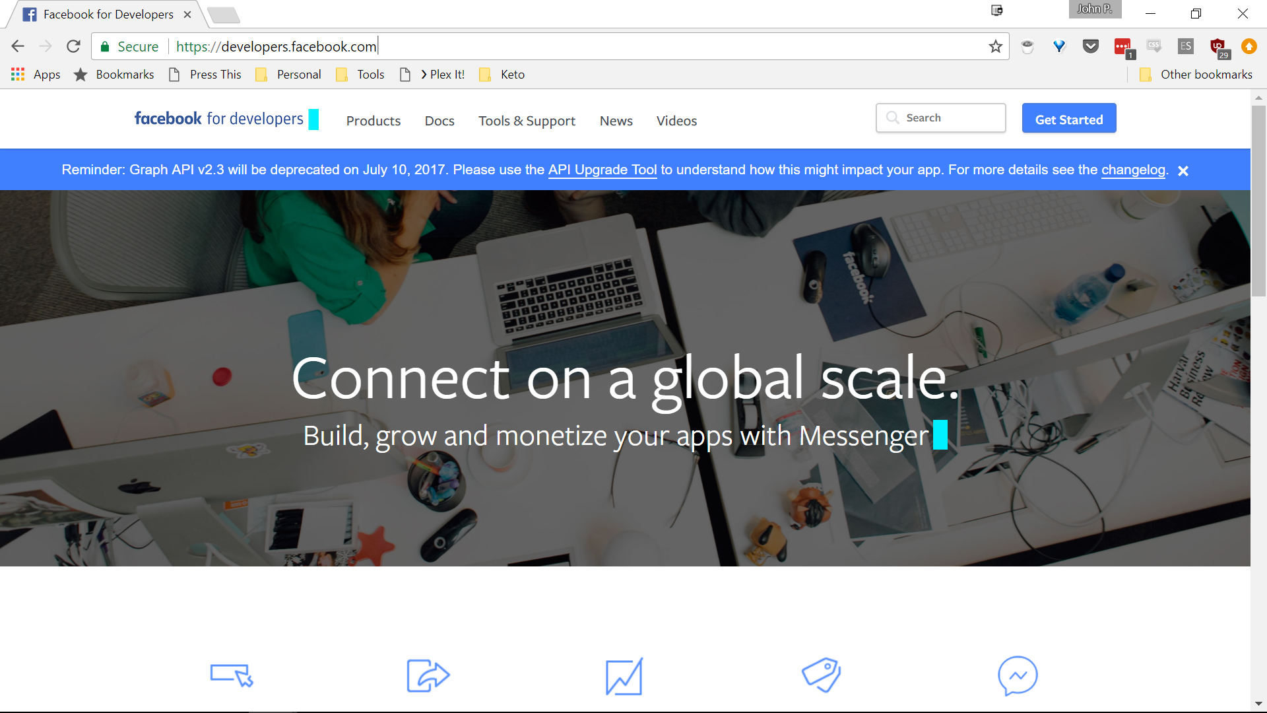Click the uBlock shield extension icon
1267x713 pixels.
[x=1218, y=47]
